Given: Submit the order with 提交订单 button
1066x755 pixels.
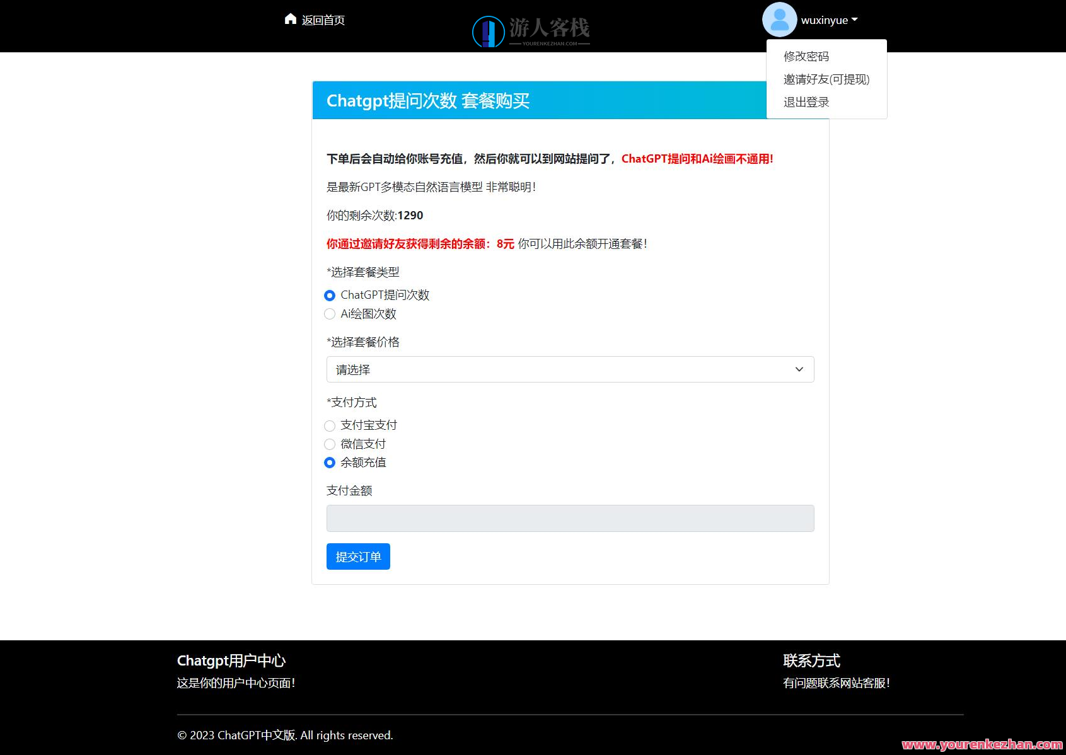Looking at the screenshot, I should pyautogui.click(x=357, y=556).
